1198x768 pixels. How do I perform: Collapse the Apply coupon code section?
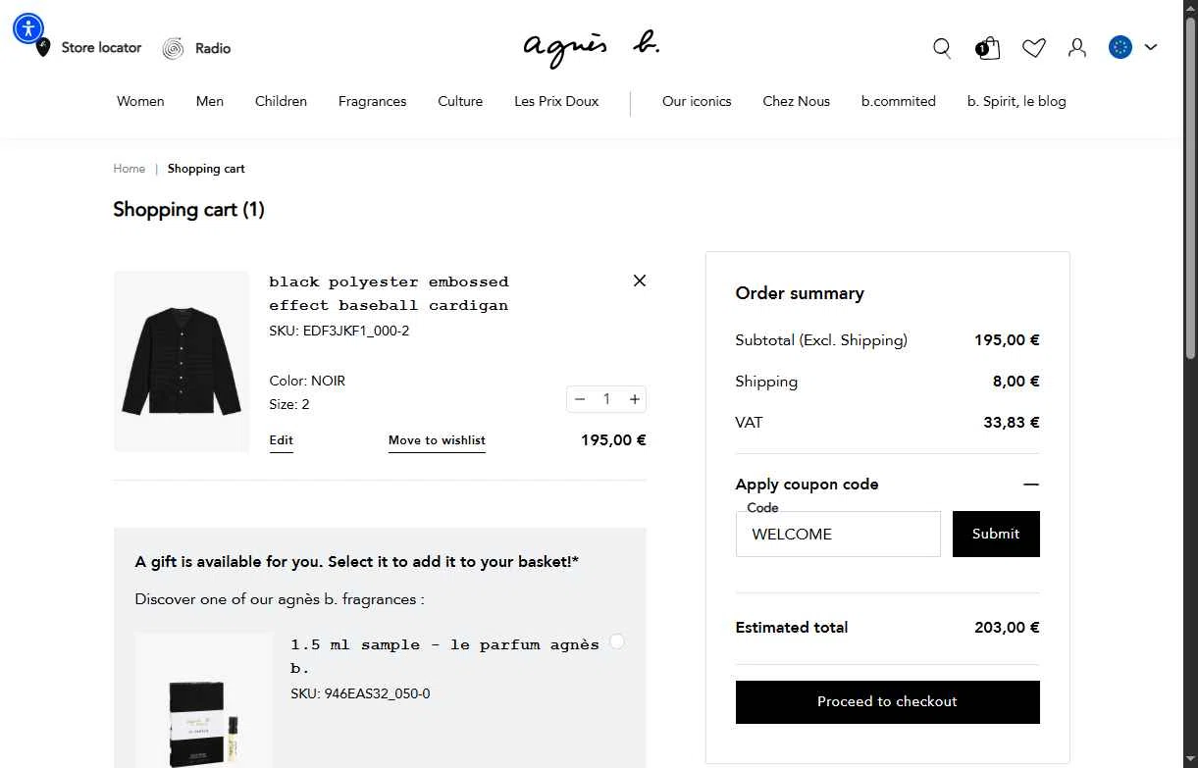tap(1030, 485)
